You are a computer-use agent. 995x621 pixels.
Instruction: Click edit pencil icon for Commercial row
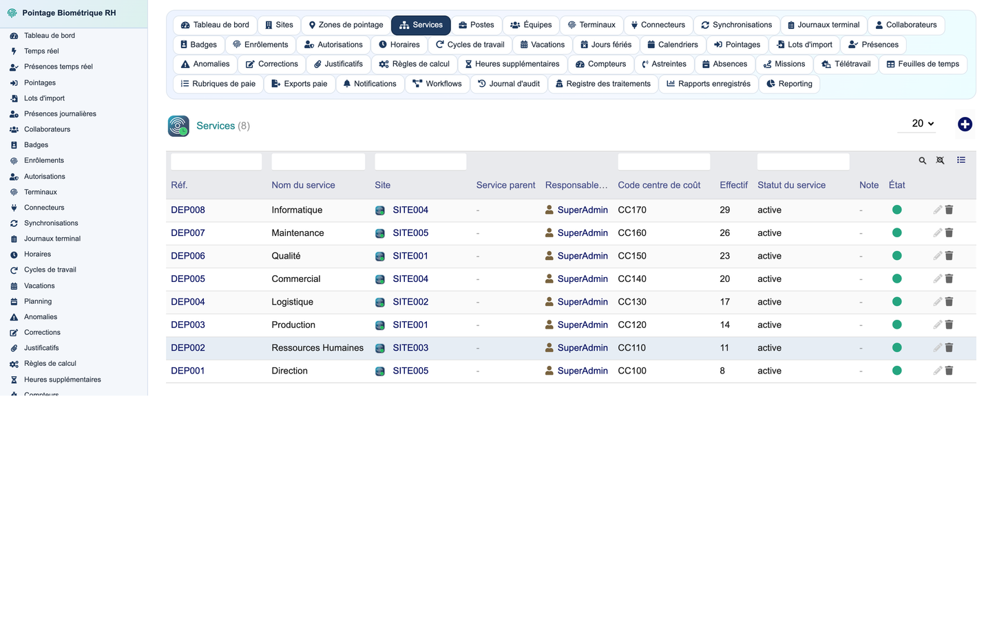point(937,279)
